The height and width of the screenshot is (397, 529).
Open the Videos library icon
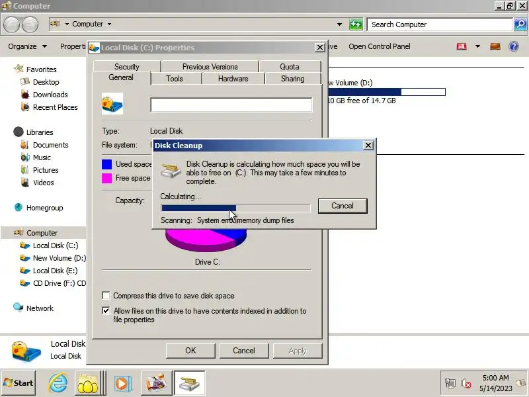[24, 183]
